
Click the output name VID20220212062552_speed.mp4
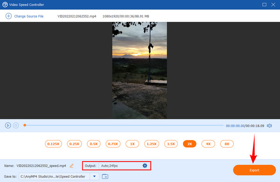[x=41, y=166]
